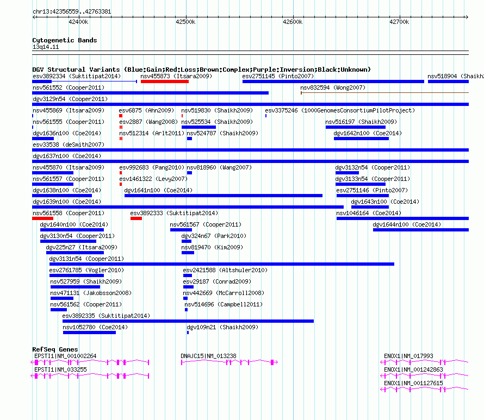
Task: Open nsv819470 (Kim2009) variant
Action: click(x=212, y=247)
